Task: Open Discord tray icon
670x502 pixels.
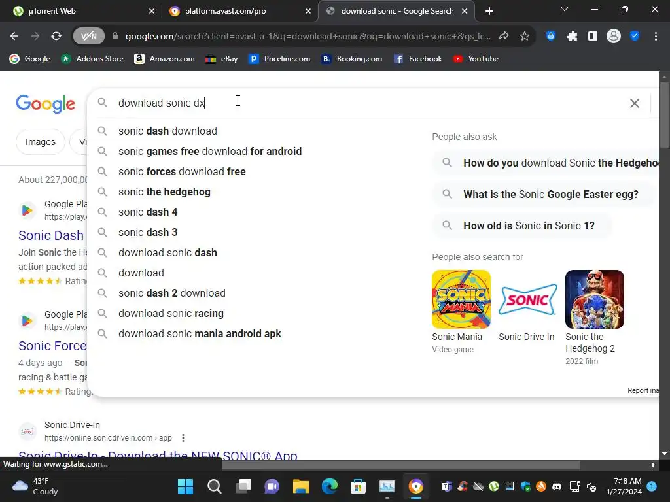Action: pos(557,486)
